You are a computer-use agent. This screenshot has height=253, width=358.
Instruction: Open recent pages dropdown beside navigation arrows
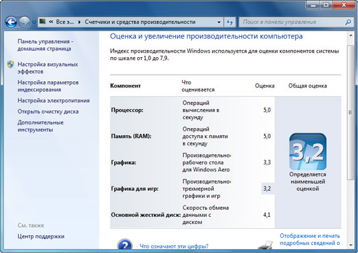tap(34, 22)
